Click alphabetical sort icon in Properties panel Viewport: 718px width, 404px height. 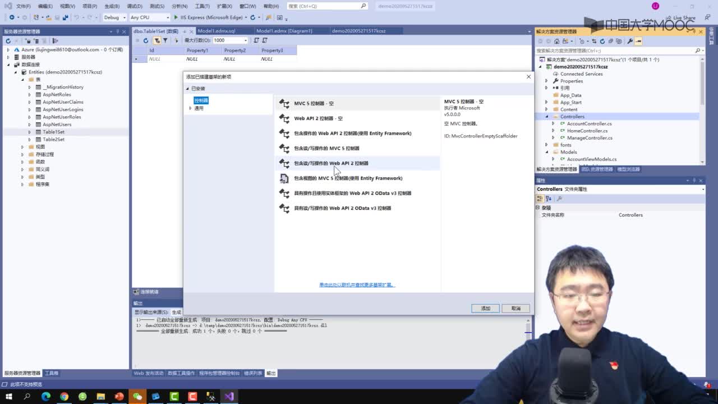(x=549, y=199)
